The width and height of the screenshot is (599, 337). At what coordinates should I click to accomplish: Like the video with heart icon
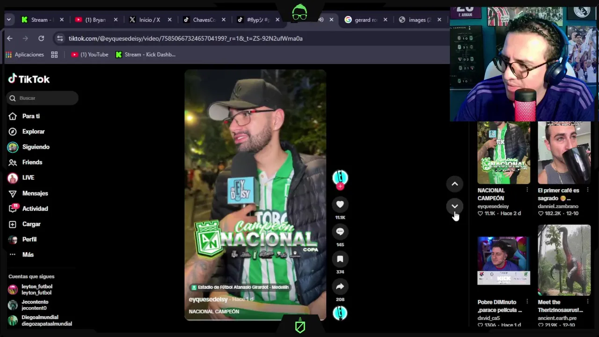(340, 204)
